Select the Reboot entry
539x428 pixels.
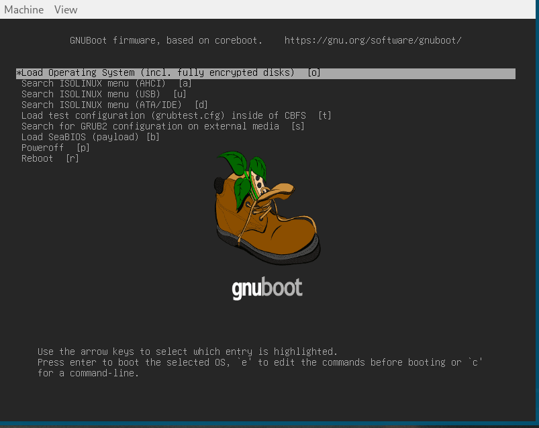pyautogui.click(x=50, y=158)
